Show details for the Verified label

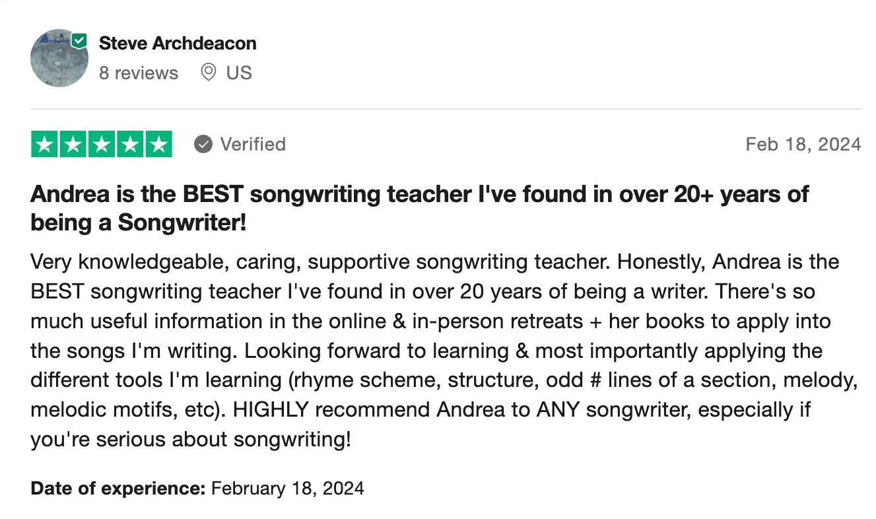click(x=253, y=144)
